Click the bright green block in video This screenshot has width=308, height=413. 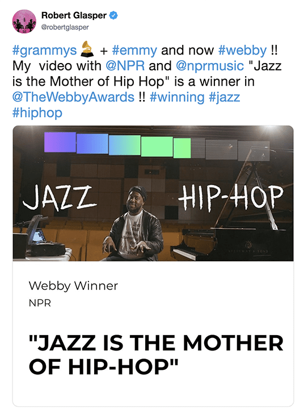coord(157,147)
